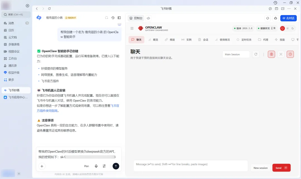Open the 频道 channels tab

[170, 40]
